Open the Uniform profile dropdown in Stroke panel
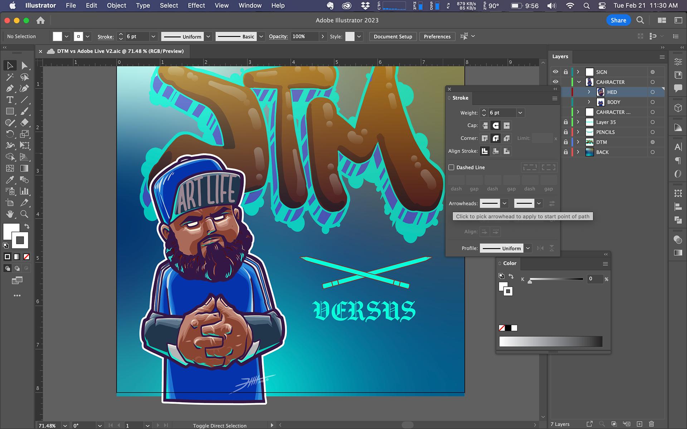 528,248
